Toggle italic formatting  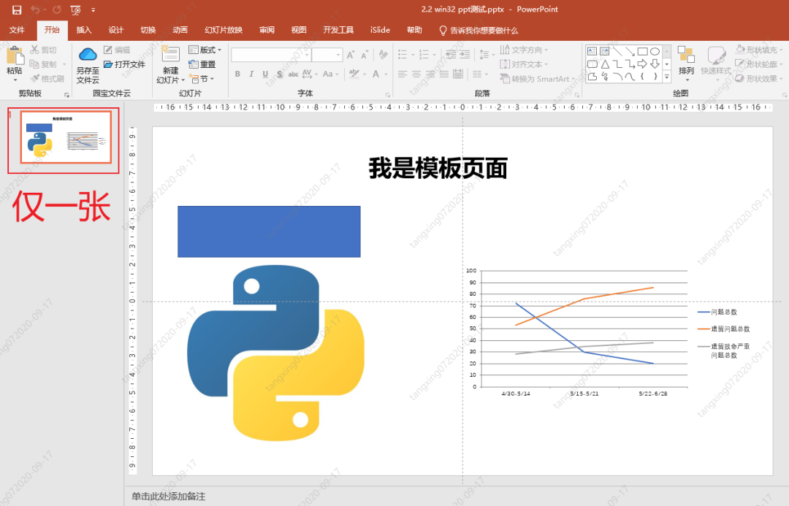[x=251, y=74]
